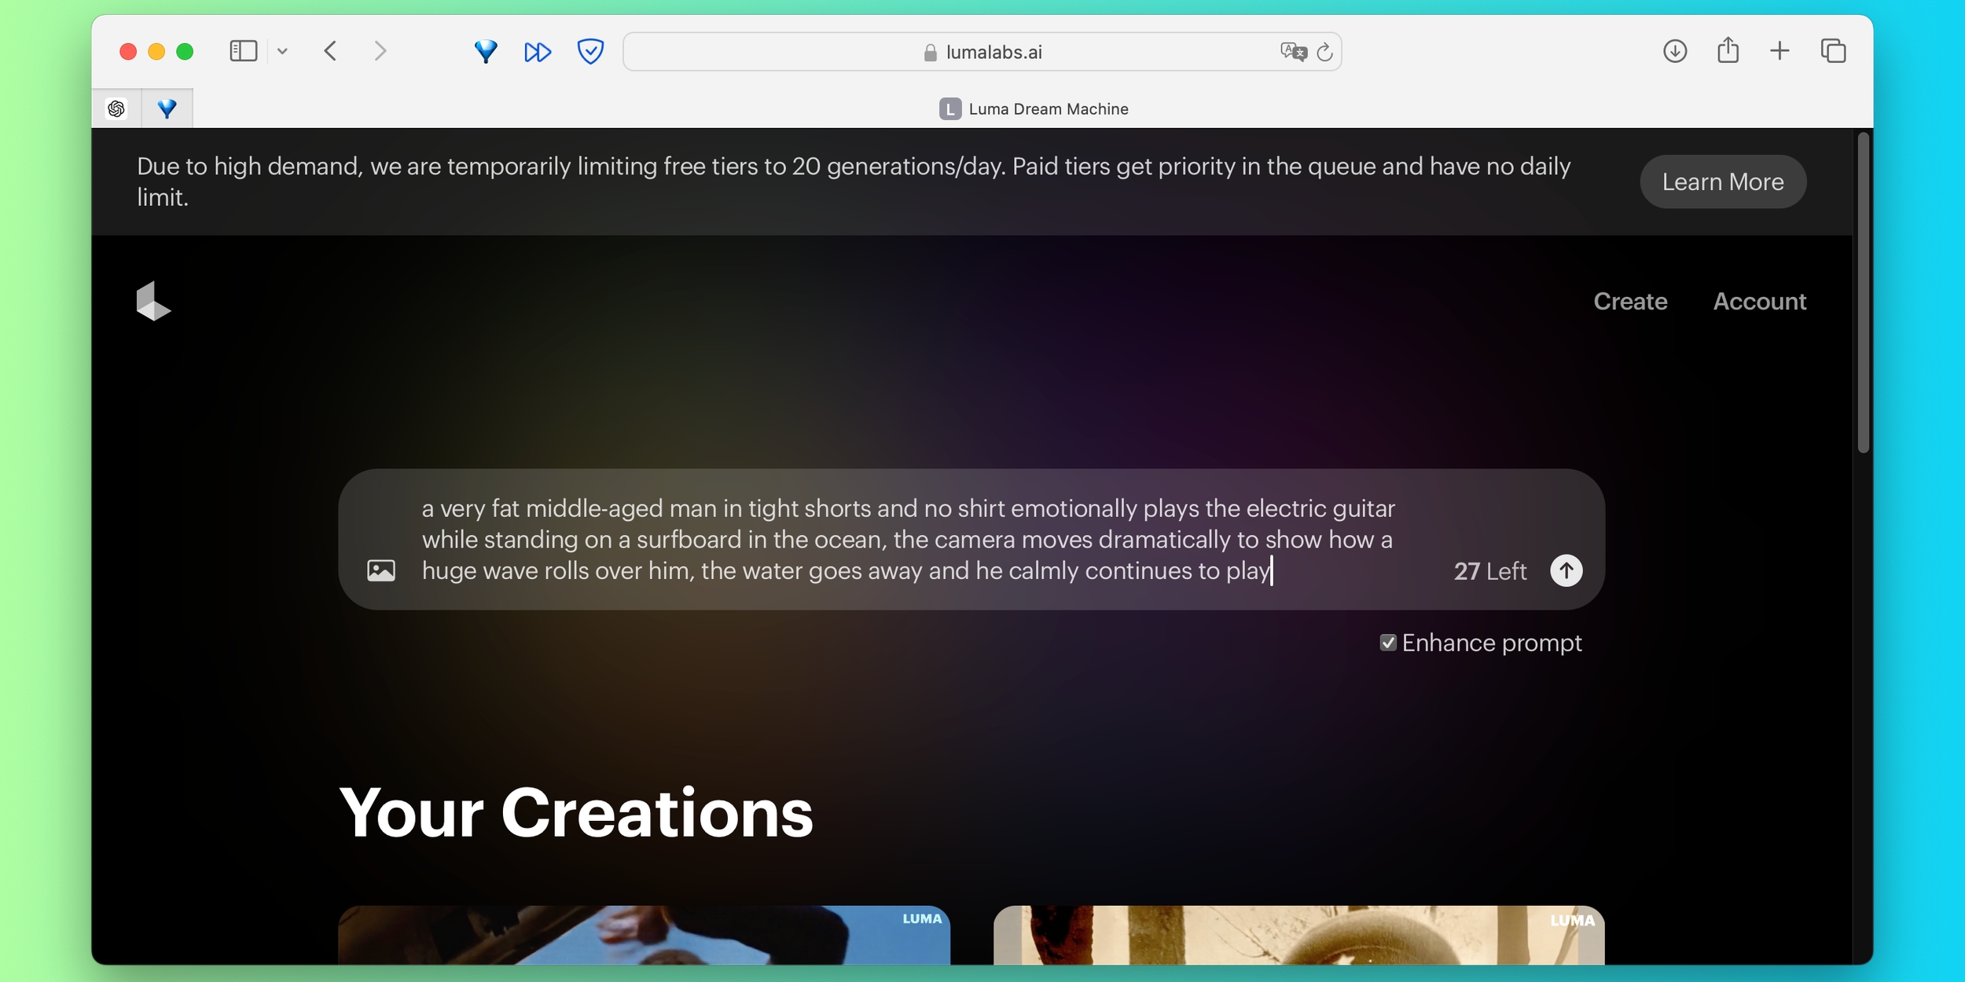Image resolution: width=1965 pixels, height=982 pixels.
Task: Click the Safari sidebar toggle icon
Action: (243, 52)
